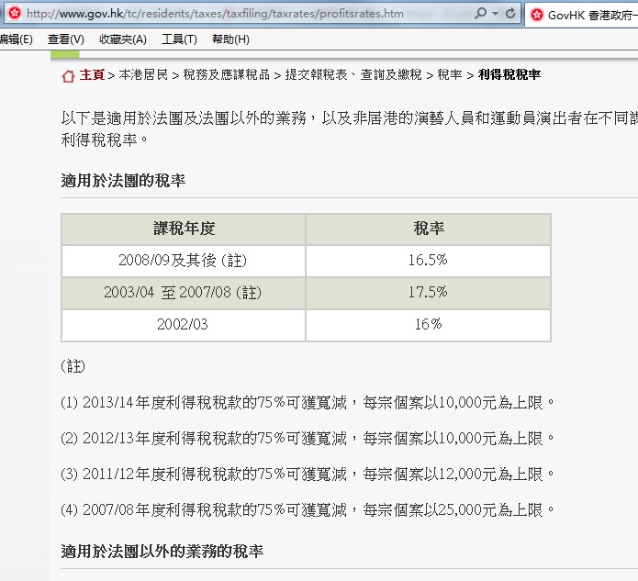Click the home icon in the breadcrumb
This screenshot has height=581, width=638.
[x=68, y=75]
